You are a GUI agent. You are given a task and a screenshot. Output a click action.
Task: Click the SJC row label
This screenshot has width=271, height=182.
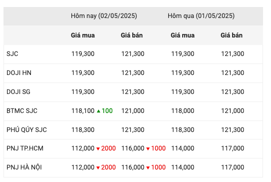(x=12, y=53)
